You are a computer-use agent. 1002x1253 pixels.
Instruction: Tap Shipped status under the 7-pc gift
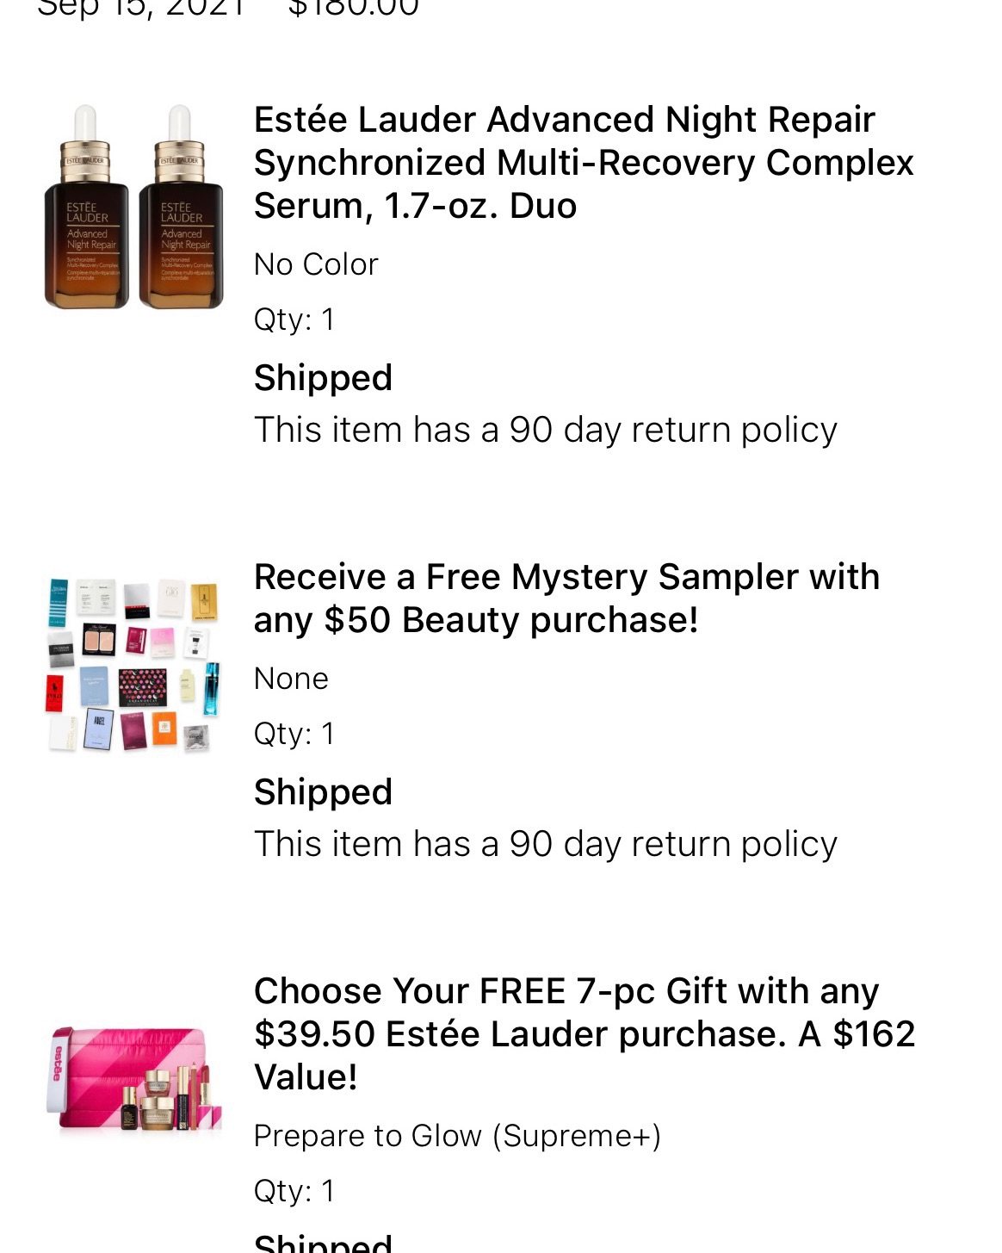coord(323,1244)
